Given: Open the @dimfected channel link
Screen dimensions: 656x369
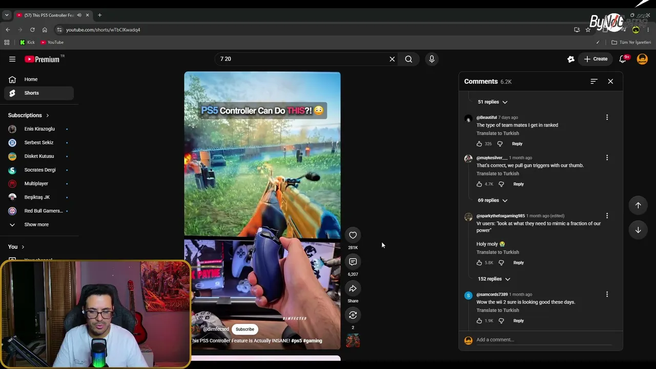Looking at the screenshot, I should [216, 330].
